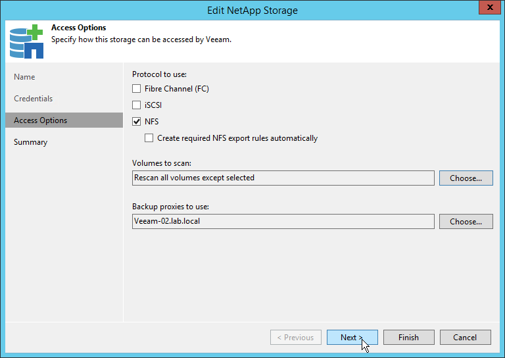
Task: Proceed with the Next button
Action: tap(352, 338)
